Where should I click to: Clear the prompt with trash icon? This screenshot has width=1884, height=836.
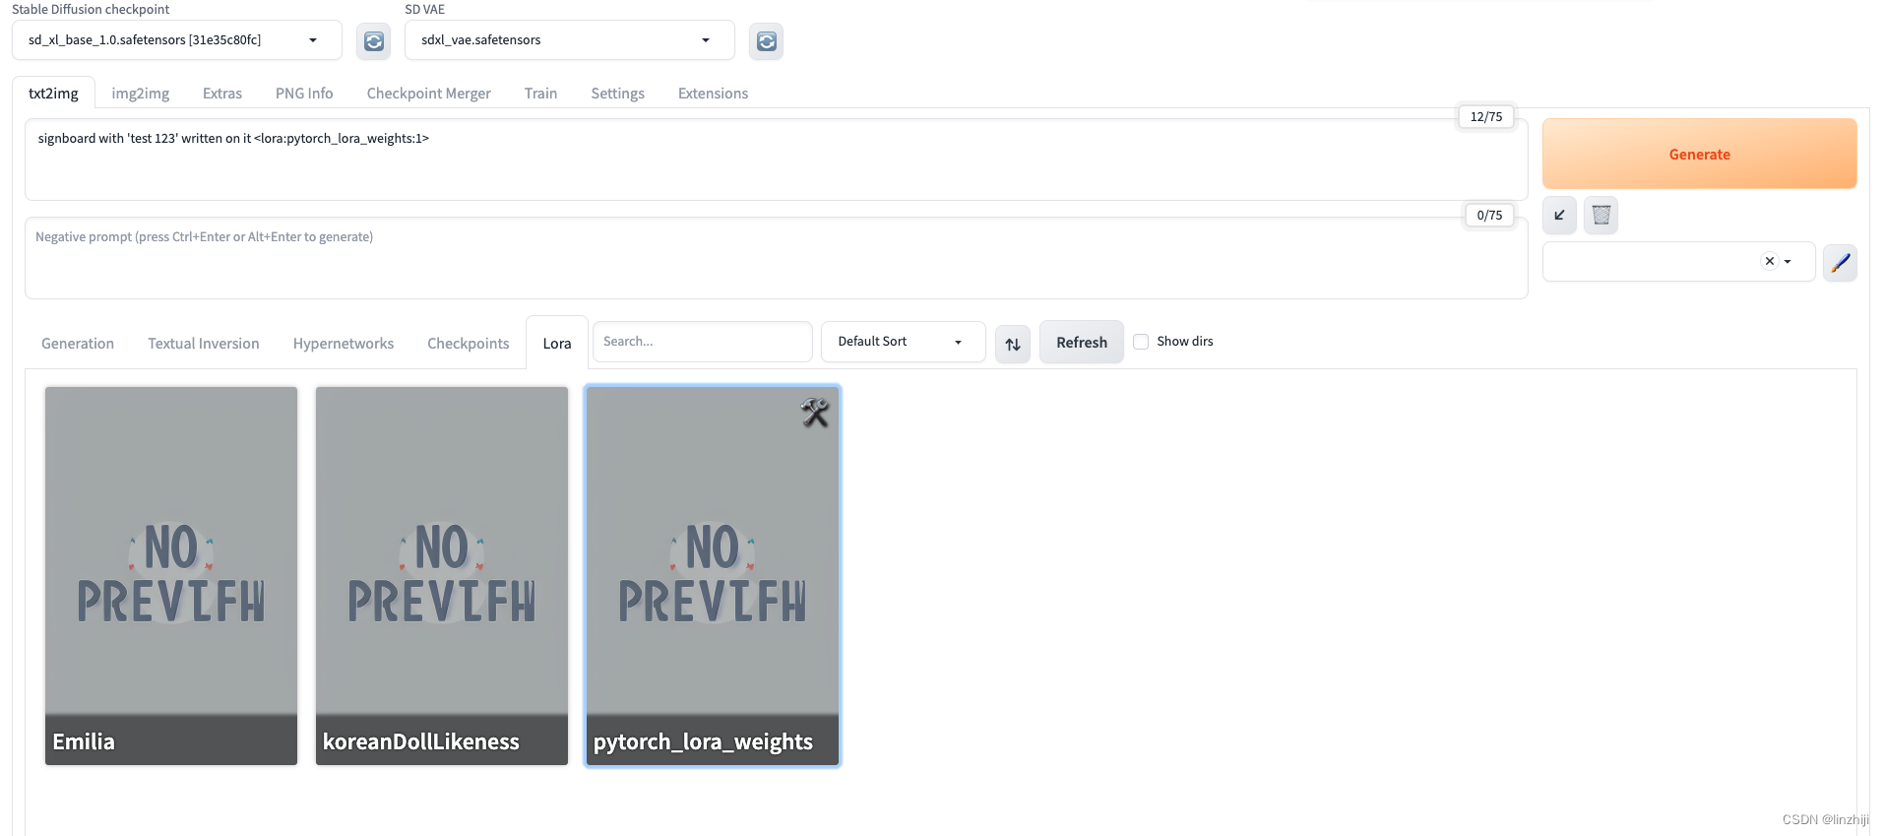coord(1601,215)
